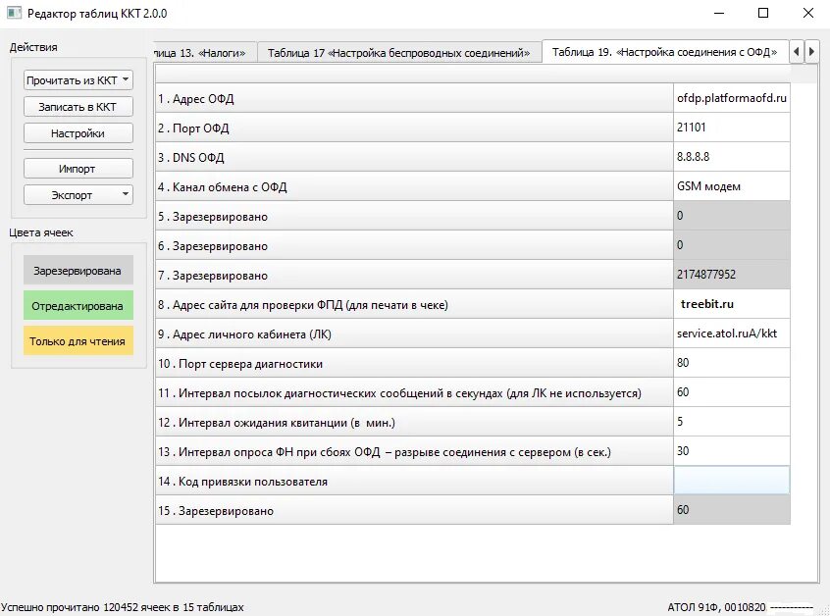
Task: Select cell value 'ofdp.platformaofd.ru'
Action: (732, 98)
